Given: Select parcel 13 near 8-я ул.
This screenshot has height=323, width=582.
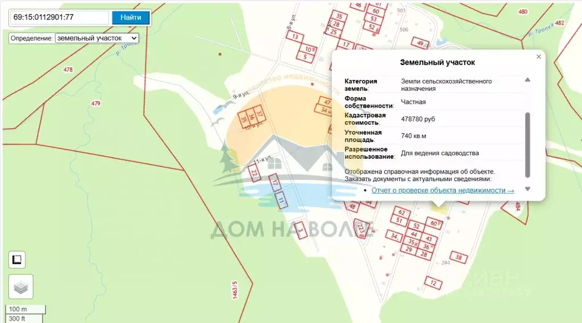Looking at the screenshot, I should click(295, 37).
